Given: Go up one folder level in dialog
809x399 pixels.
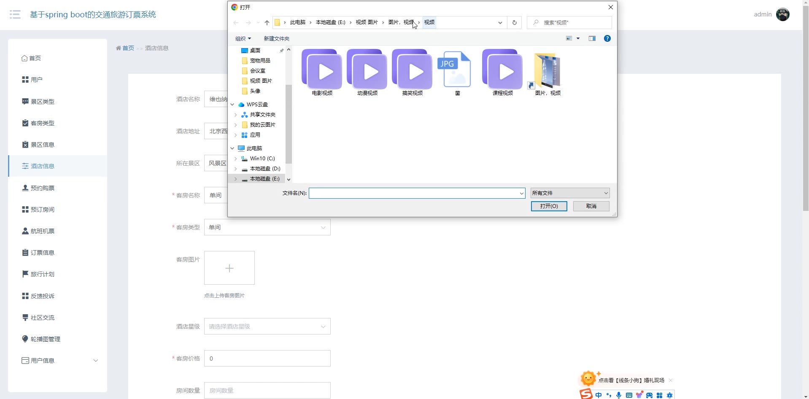Looking at the screenshot, I should (267, 22).
